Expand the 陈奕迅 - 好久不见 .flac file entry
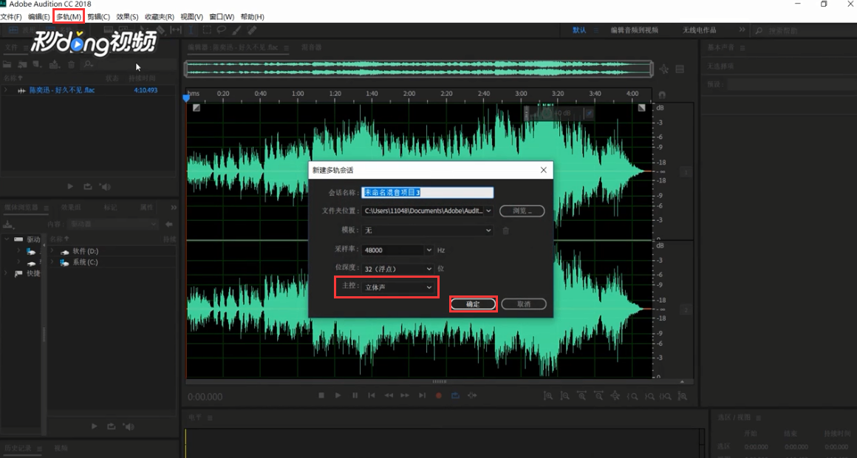This screenshot has width=857, height=458. click(6, 90)
